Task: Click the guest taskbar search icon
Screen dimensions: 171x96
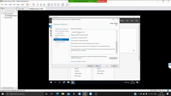Action: [x=55, y=82]
